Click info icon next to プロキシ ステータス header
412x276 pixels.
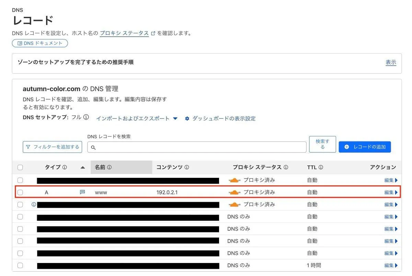[x=286, y=168]
